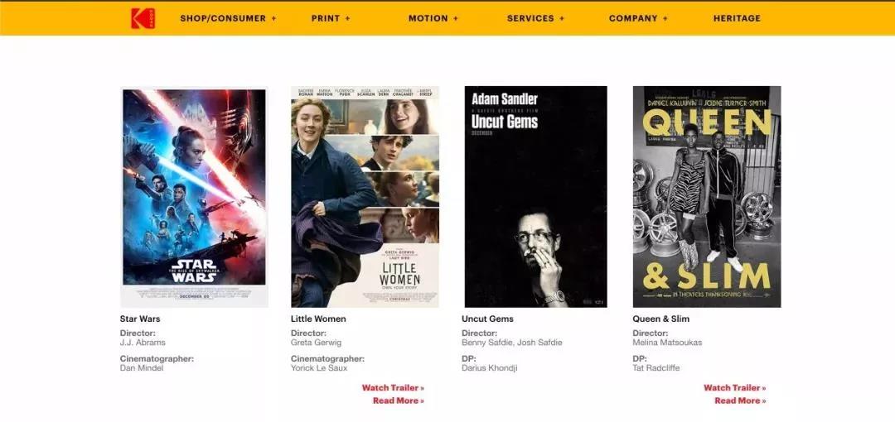Open the Uncut Gems movie poster

[x=535, y=197]
